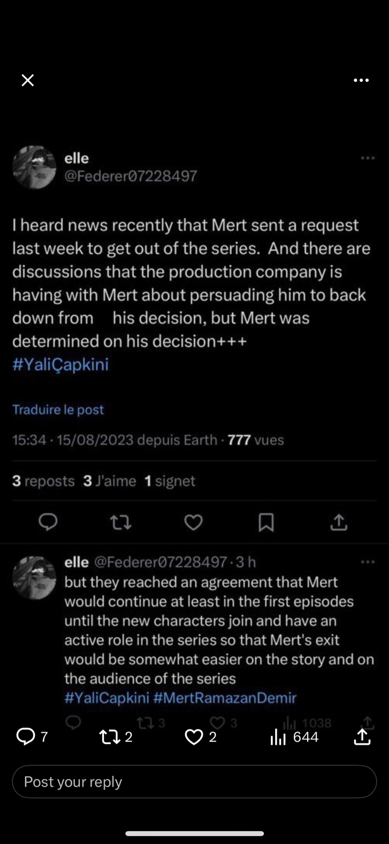Tap the 'Post your reply' input field
The height and width of the screenshot is (844, 389).
pyautogui.click(x=194, y=782)
